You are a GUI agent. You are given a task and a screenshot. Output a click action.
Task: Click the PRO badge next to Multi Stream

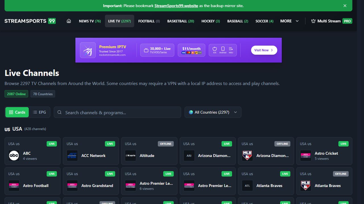347,21
